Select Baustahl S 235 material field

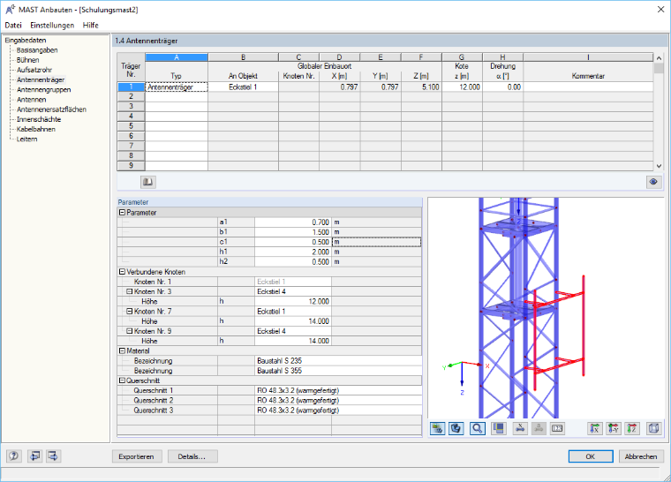pos(338,361)
